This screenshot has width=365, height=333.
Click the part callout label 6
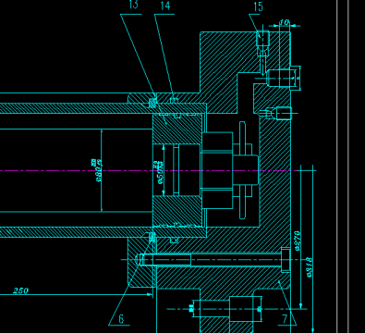point(121,319)
